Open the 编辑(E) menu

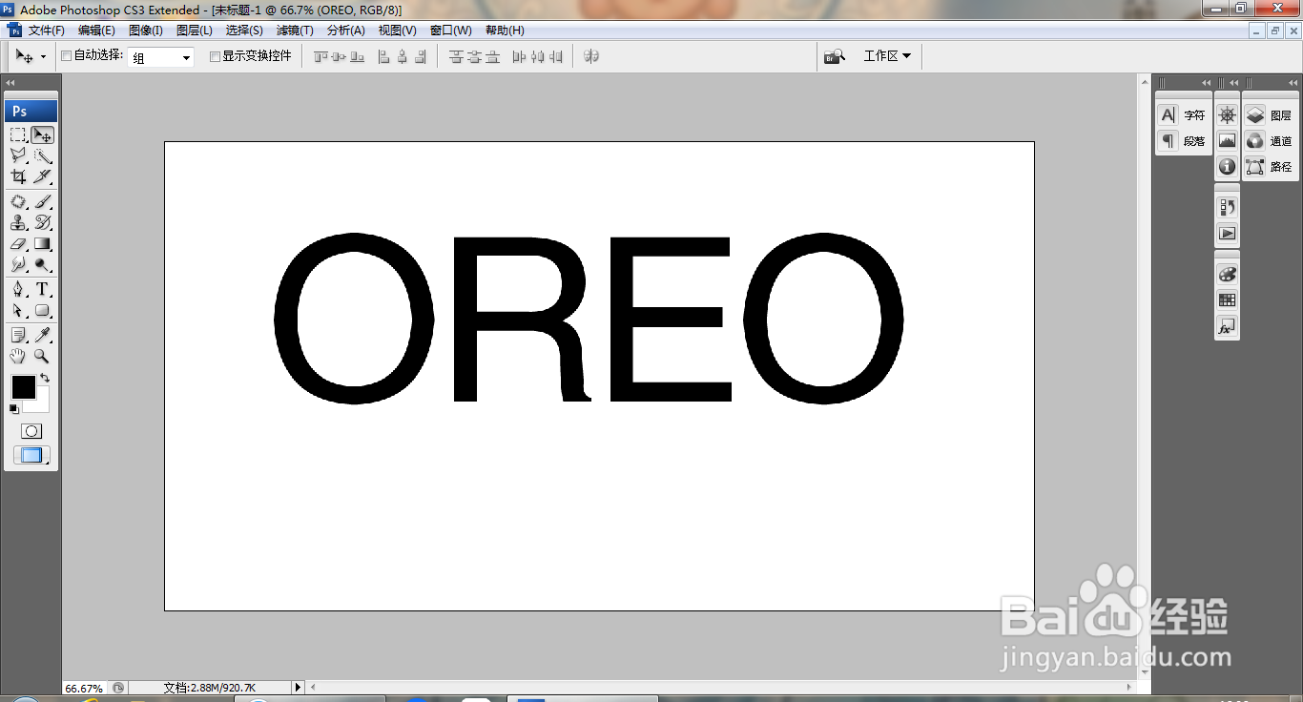pos(96,31)
